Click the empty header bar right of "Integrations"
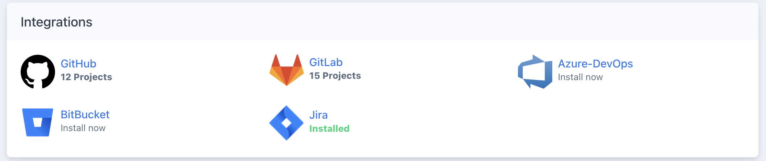The image size is (766, 161). pyautogui.click(x=413, y=22)
